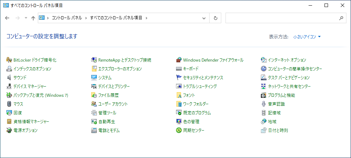
Task: Click the コントロール パネル breadcrumb
Action: pos(67,18)
